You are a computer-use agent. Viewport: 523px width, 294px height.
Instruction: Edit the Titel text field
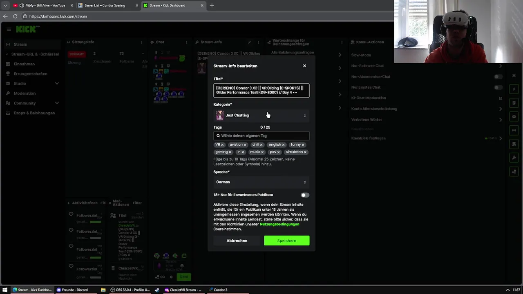[x=261, y=90]
